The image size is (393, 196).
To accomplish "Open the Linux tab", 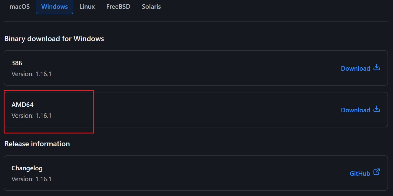I will tap(87, 6).
